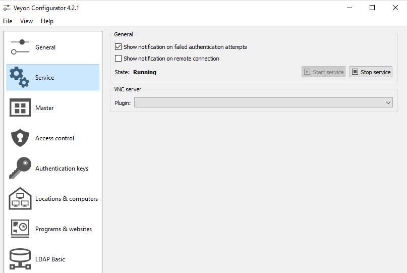Open Authentication keys page label
The width and height of the screenshot is (407, 273).
(x=62, y=169)
